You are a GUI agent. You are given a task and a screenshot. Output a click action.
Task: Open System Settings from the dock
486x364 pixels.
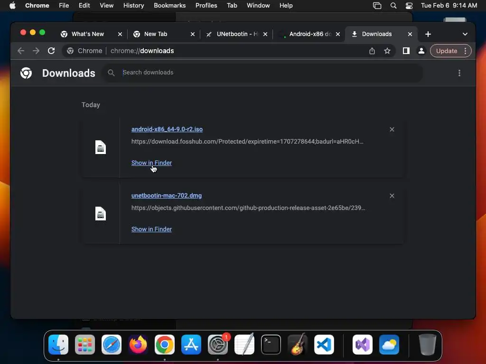point(217,345)
